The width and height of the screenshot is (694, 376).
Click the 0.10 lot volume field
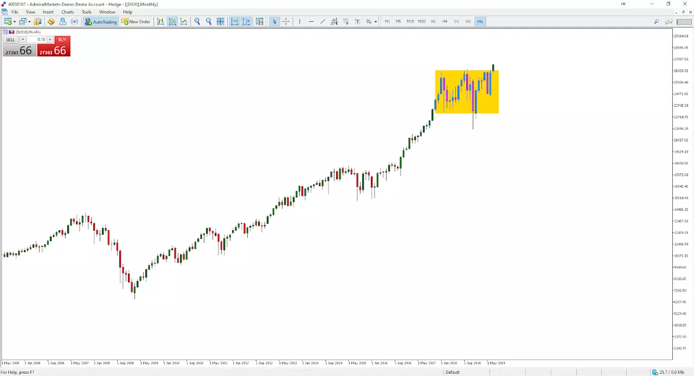pyautogui.click(x=37, y=40)
